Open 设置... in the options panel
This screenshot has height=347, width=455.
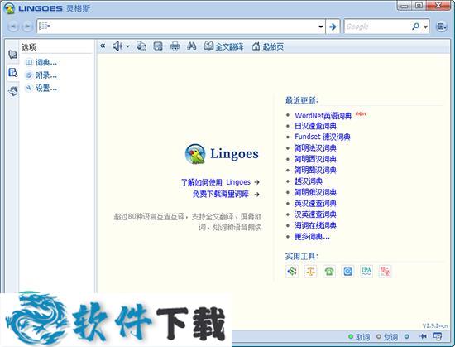[x=41, y=88]
